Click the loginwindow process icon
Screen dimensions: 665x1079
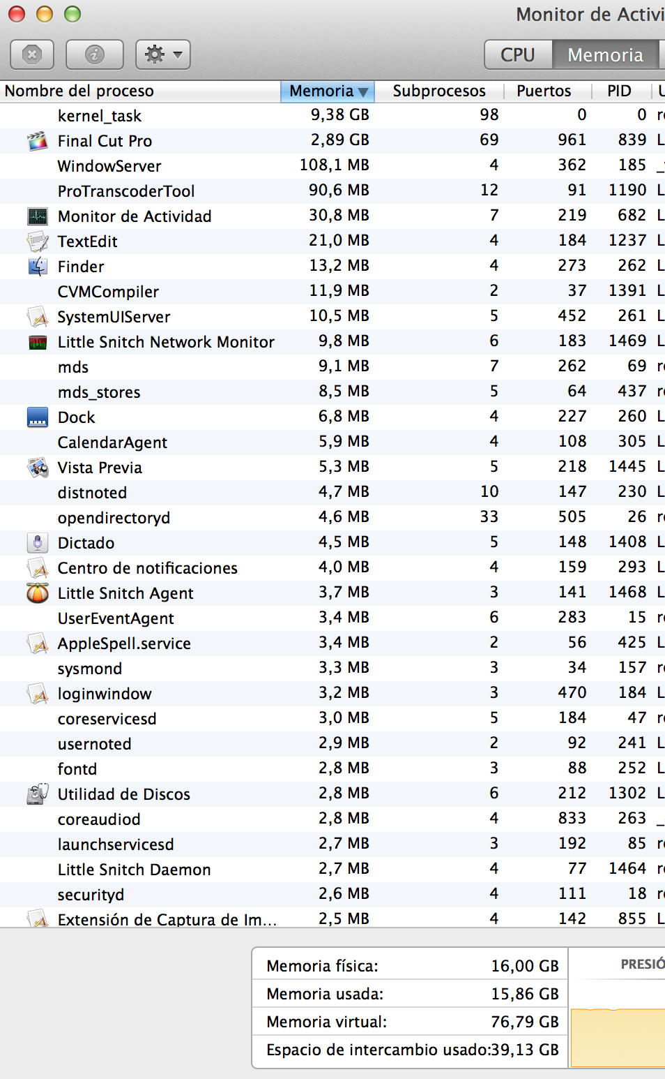point(38,694)
